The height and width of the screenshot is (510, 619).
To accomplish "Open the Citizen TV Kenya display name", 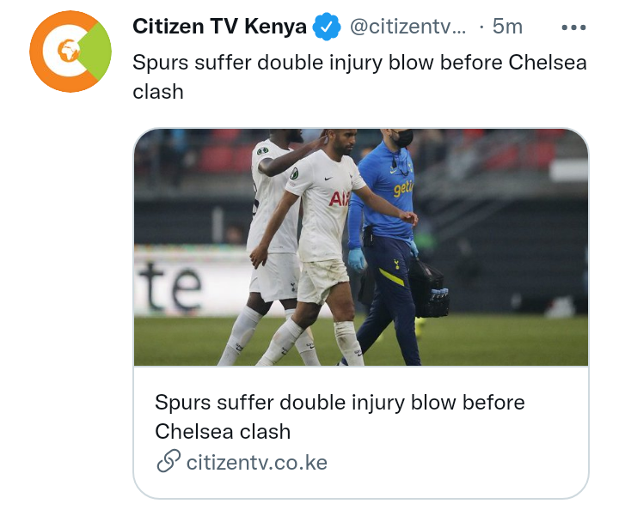I will point(219,27).
